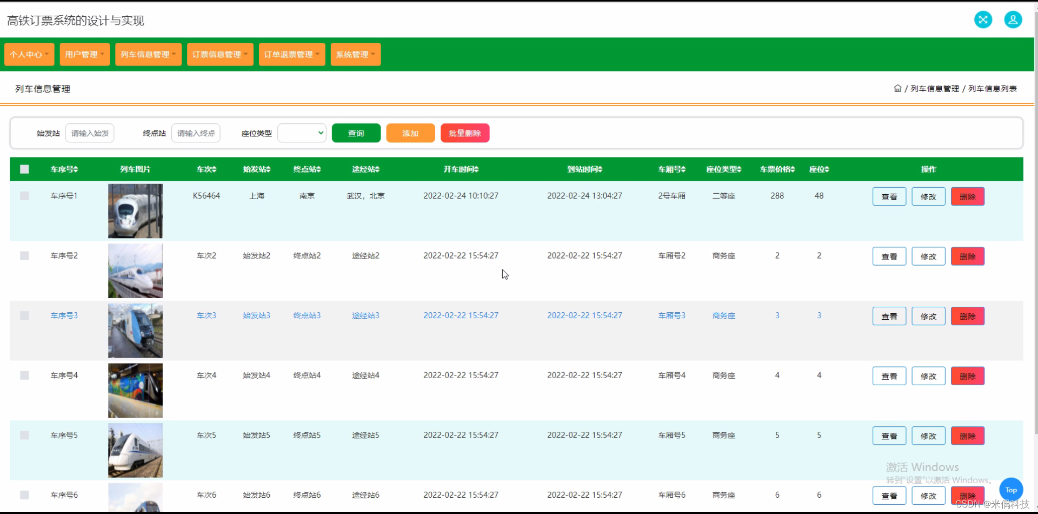Click the 请输入始发 input field
This screenshot has height=514, width=1038.
90,133
